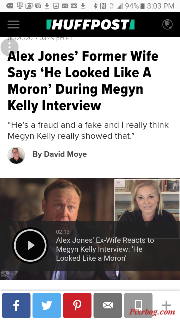
Task: Tap the globe edition selector icon
Action: click(167, 24)
